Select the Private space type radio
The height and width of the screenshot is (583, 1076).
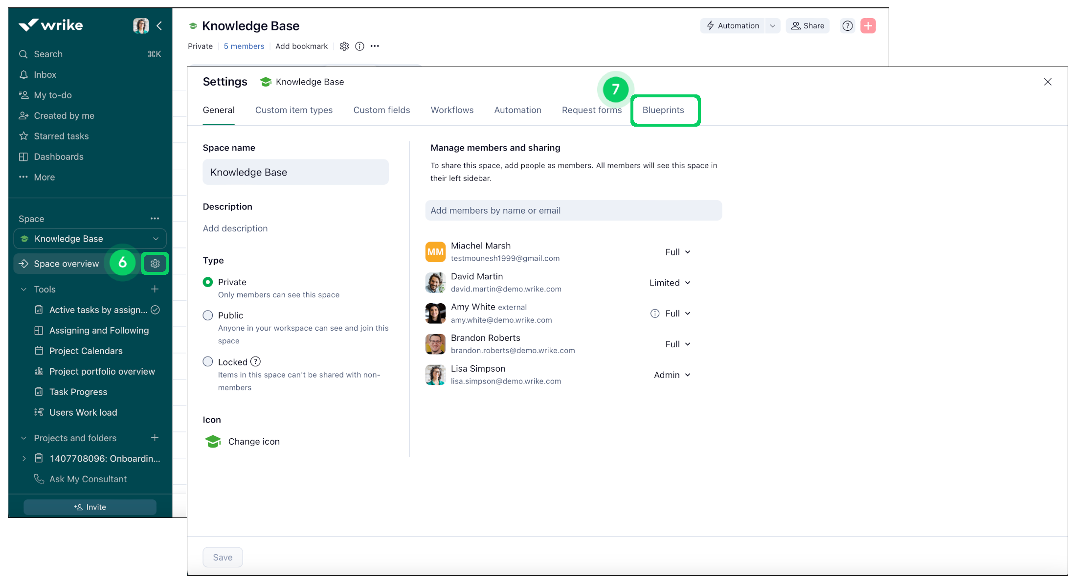[x=208, y=282]
